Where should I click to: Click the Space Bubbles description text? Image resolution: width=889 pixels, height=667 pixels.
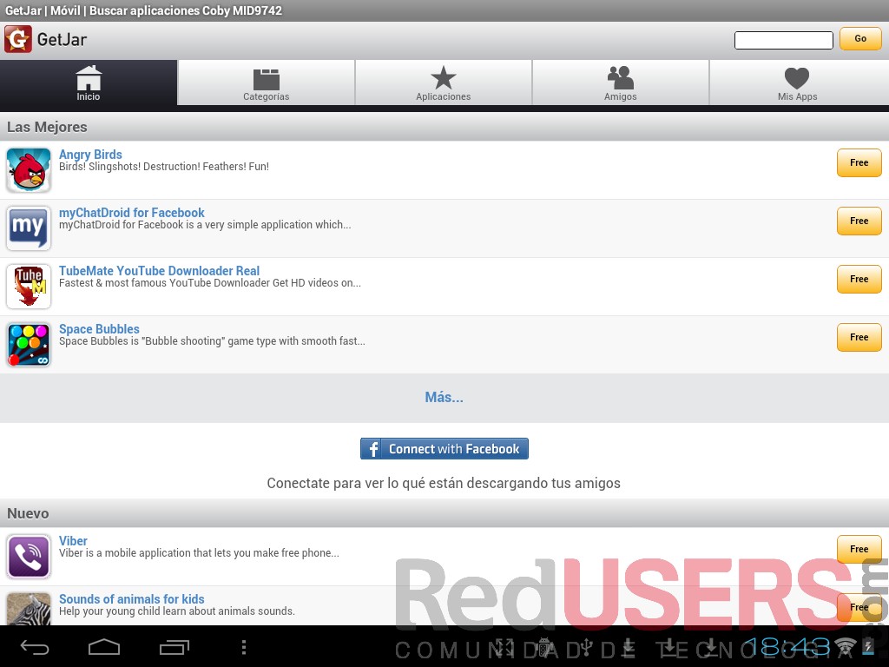(212, 341)
